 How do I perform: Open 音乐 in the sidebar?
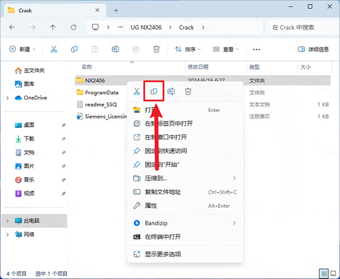pos(24,179)
